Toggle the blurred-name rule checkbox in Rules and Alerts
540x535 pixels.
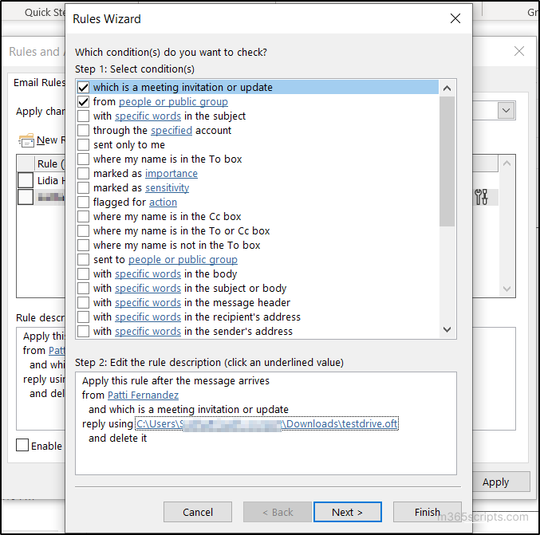pyautogui.click(x=26, y=197)
